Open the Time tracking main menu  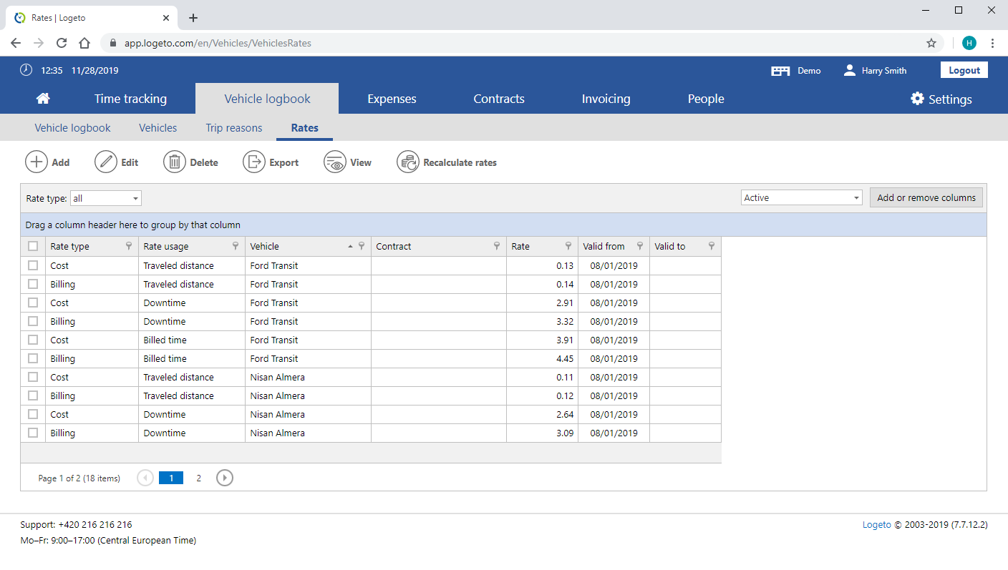(130, 99)
